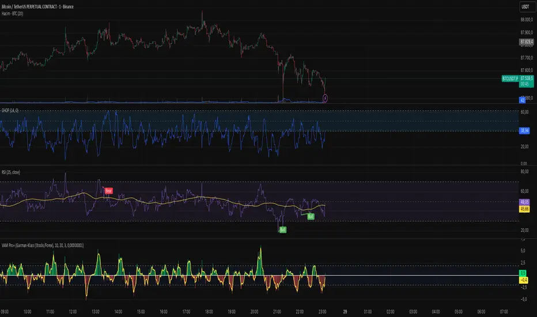The width and height of the screenshot is (537, 317).
Task: Click the yellow -0,4 VAM value label
Action: pos(524,280)
